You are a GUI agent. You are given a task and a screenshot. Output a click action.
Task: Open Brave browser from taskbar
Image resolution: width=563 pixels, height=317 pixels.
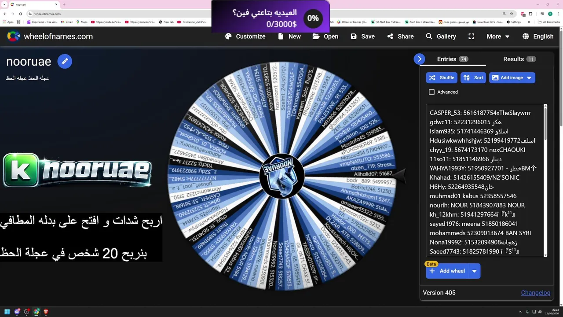(46, 312)
